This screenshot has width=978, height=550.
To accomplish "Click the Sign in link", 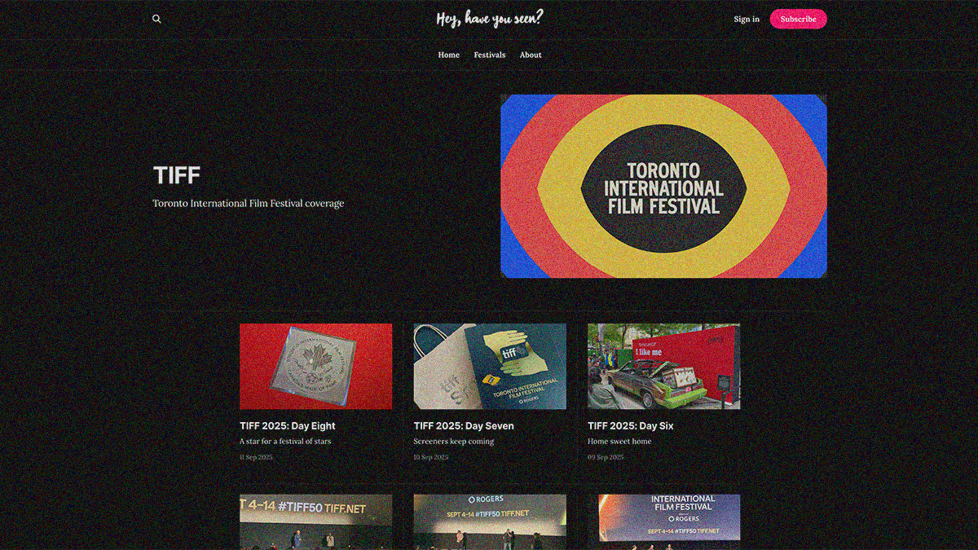I will (x=746, y=18).
